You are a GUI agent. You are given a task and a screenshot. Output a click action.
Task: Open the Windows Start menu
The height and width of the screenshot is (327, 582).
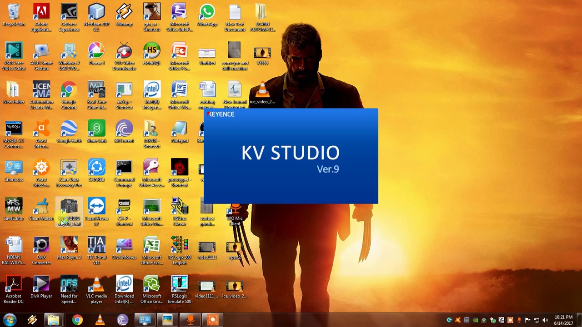coord(10,320)
